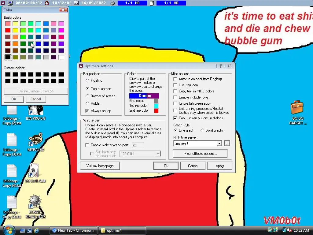Open the GO GO GADGET briefcase icon

(x=297, y=113)
